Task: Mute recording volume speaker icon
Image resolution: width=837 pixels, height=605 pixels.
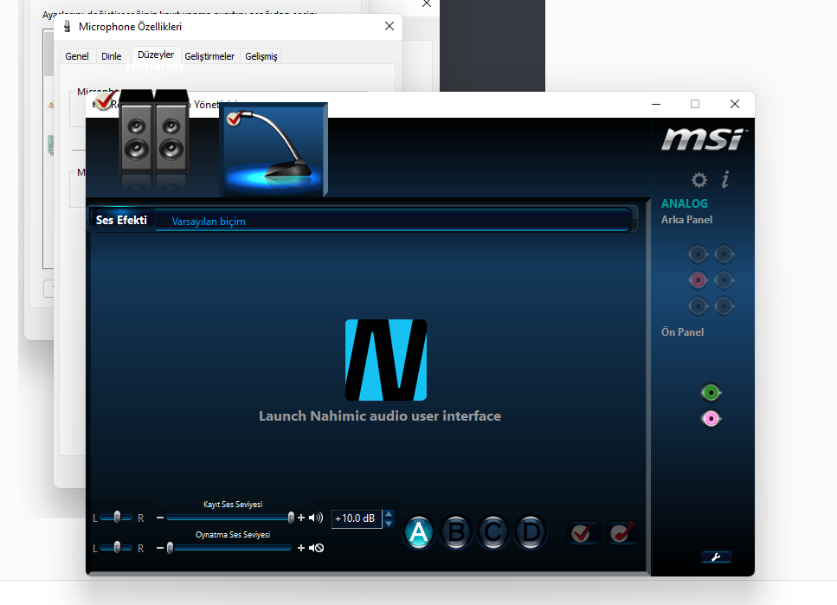Action: pyautogui.click(x=316, y=518)
